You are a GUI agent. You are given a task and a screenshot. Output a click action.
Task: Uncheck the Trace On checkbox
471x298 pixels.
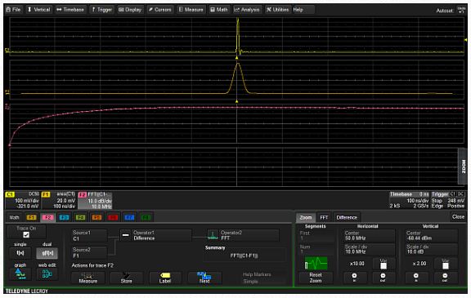click(x=26, y=235)
